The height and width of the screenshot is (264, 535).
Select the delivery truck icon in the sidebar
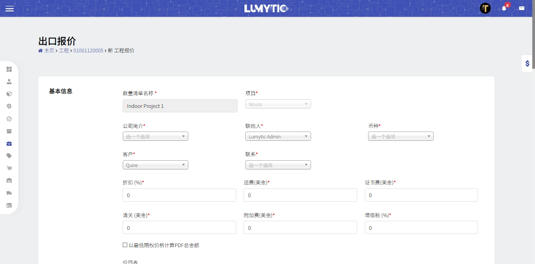[x=9, y=193]
